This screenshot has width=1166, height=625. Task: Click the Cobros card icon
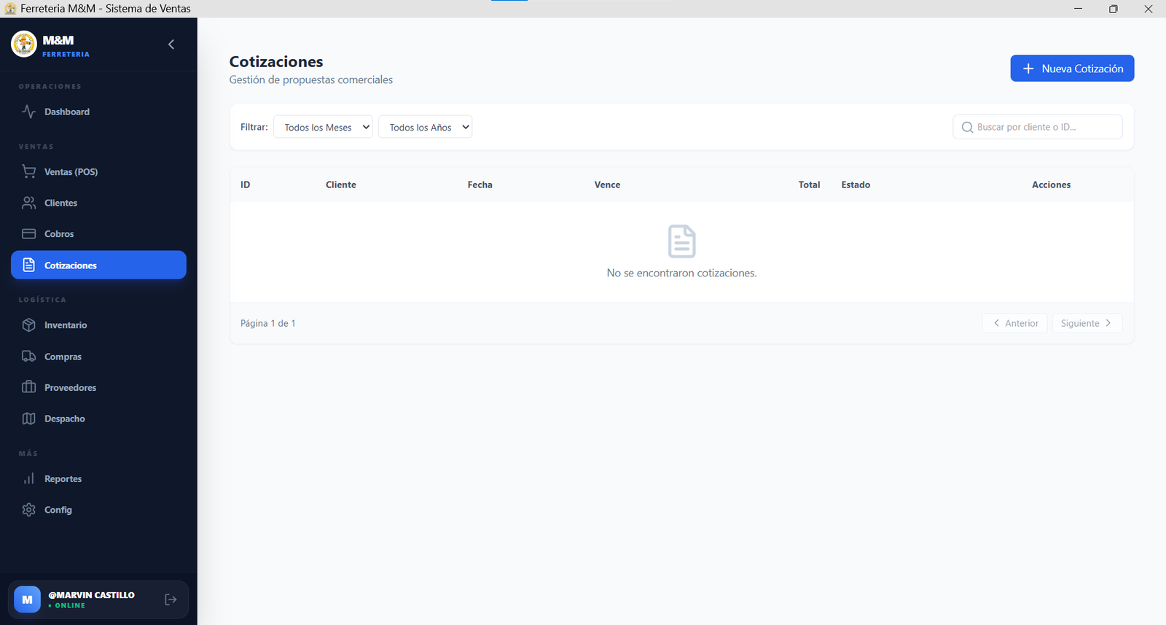[x=28, y=234]
